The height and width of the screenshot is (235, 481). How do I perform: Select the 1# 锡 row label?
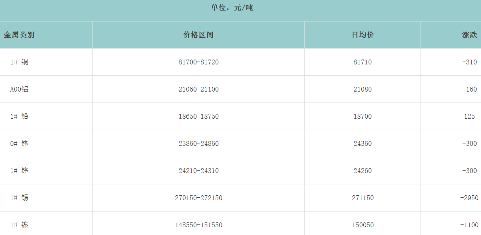19,198
